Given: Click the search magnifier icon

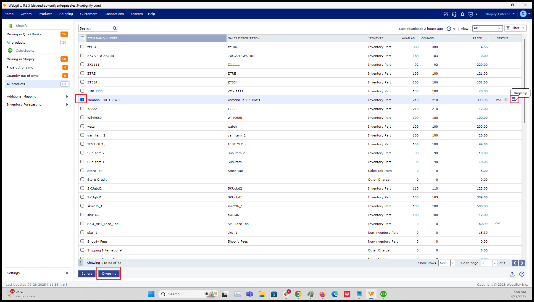Looking at the screenshot, I should click(x=115, y=28).
